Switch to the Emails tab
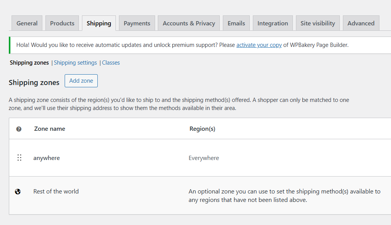Viewport: 391px width, 225px height. [236, 23]
